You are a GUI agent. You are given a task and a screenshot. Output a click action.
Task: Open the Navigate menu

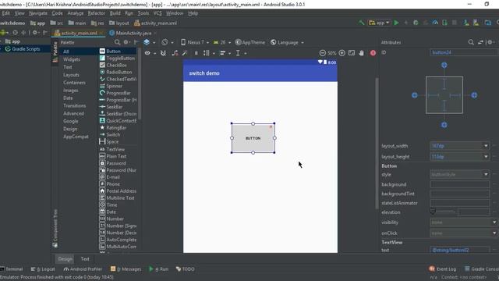click(x=38, y=13)
